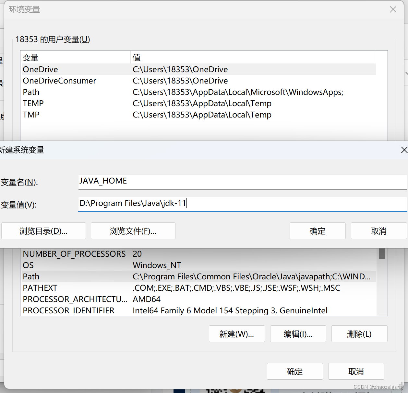Confirm the new variable with 确定
408x393 pixels.
coord(317,231)
